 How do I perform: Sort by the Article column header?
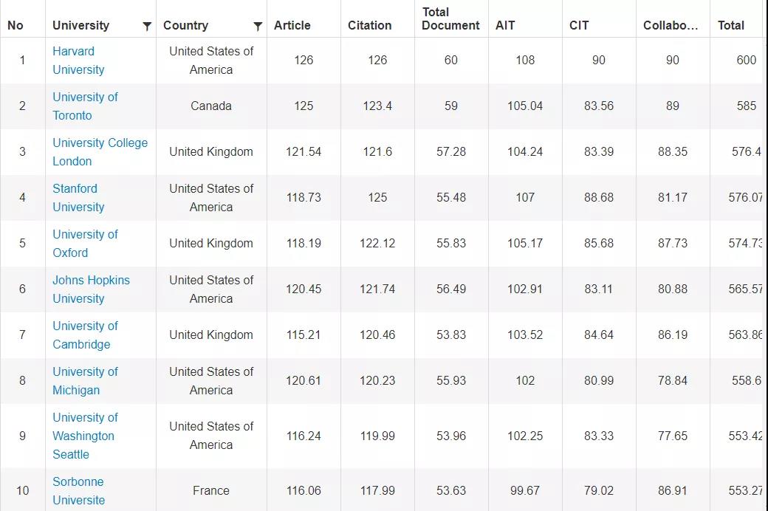click(292, 26)
